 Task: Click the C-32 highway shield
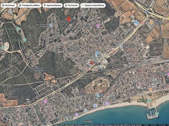pyautogui.click(x=147, y=12)
